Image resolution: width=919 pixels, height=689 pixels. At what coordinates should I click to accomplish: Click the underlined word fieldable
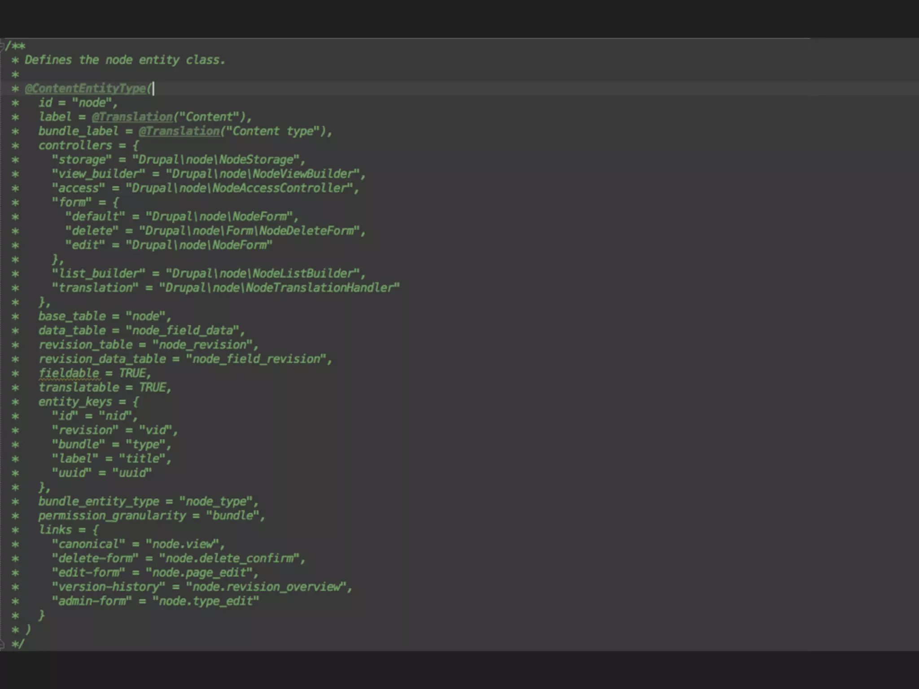click(x=69, y=373)
